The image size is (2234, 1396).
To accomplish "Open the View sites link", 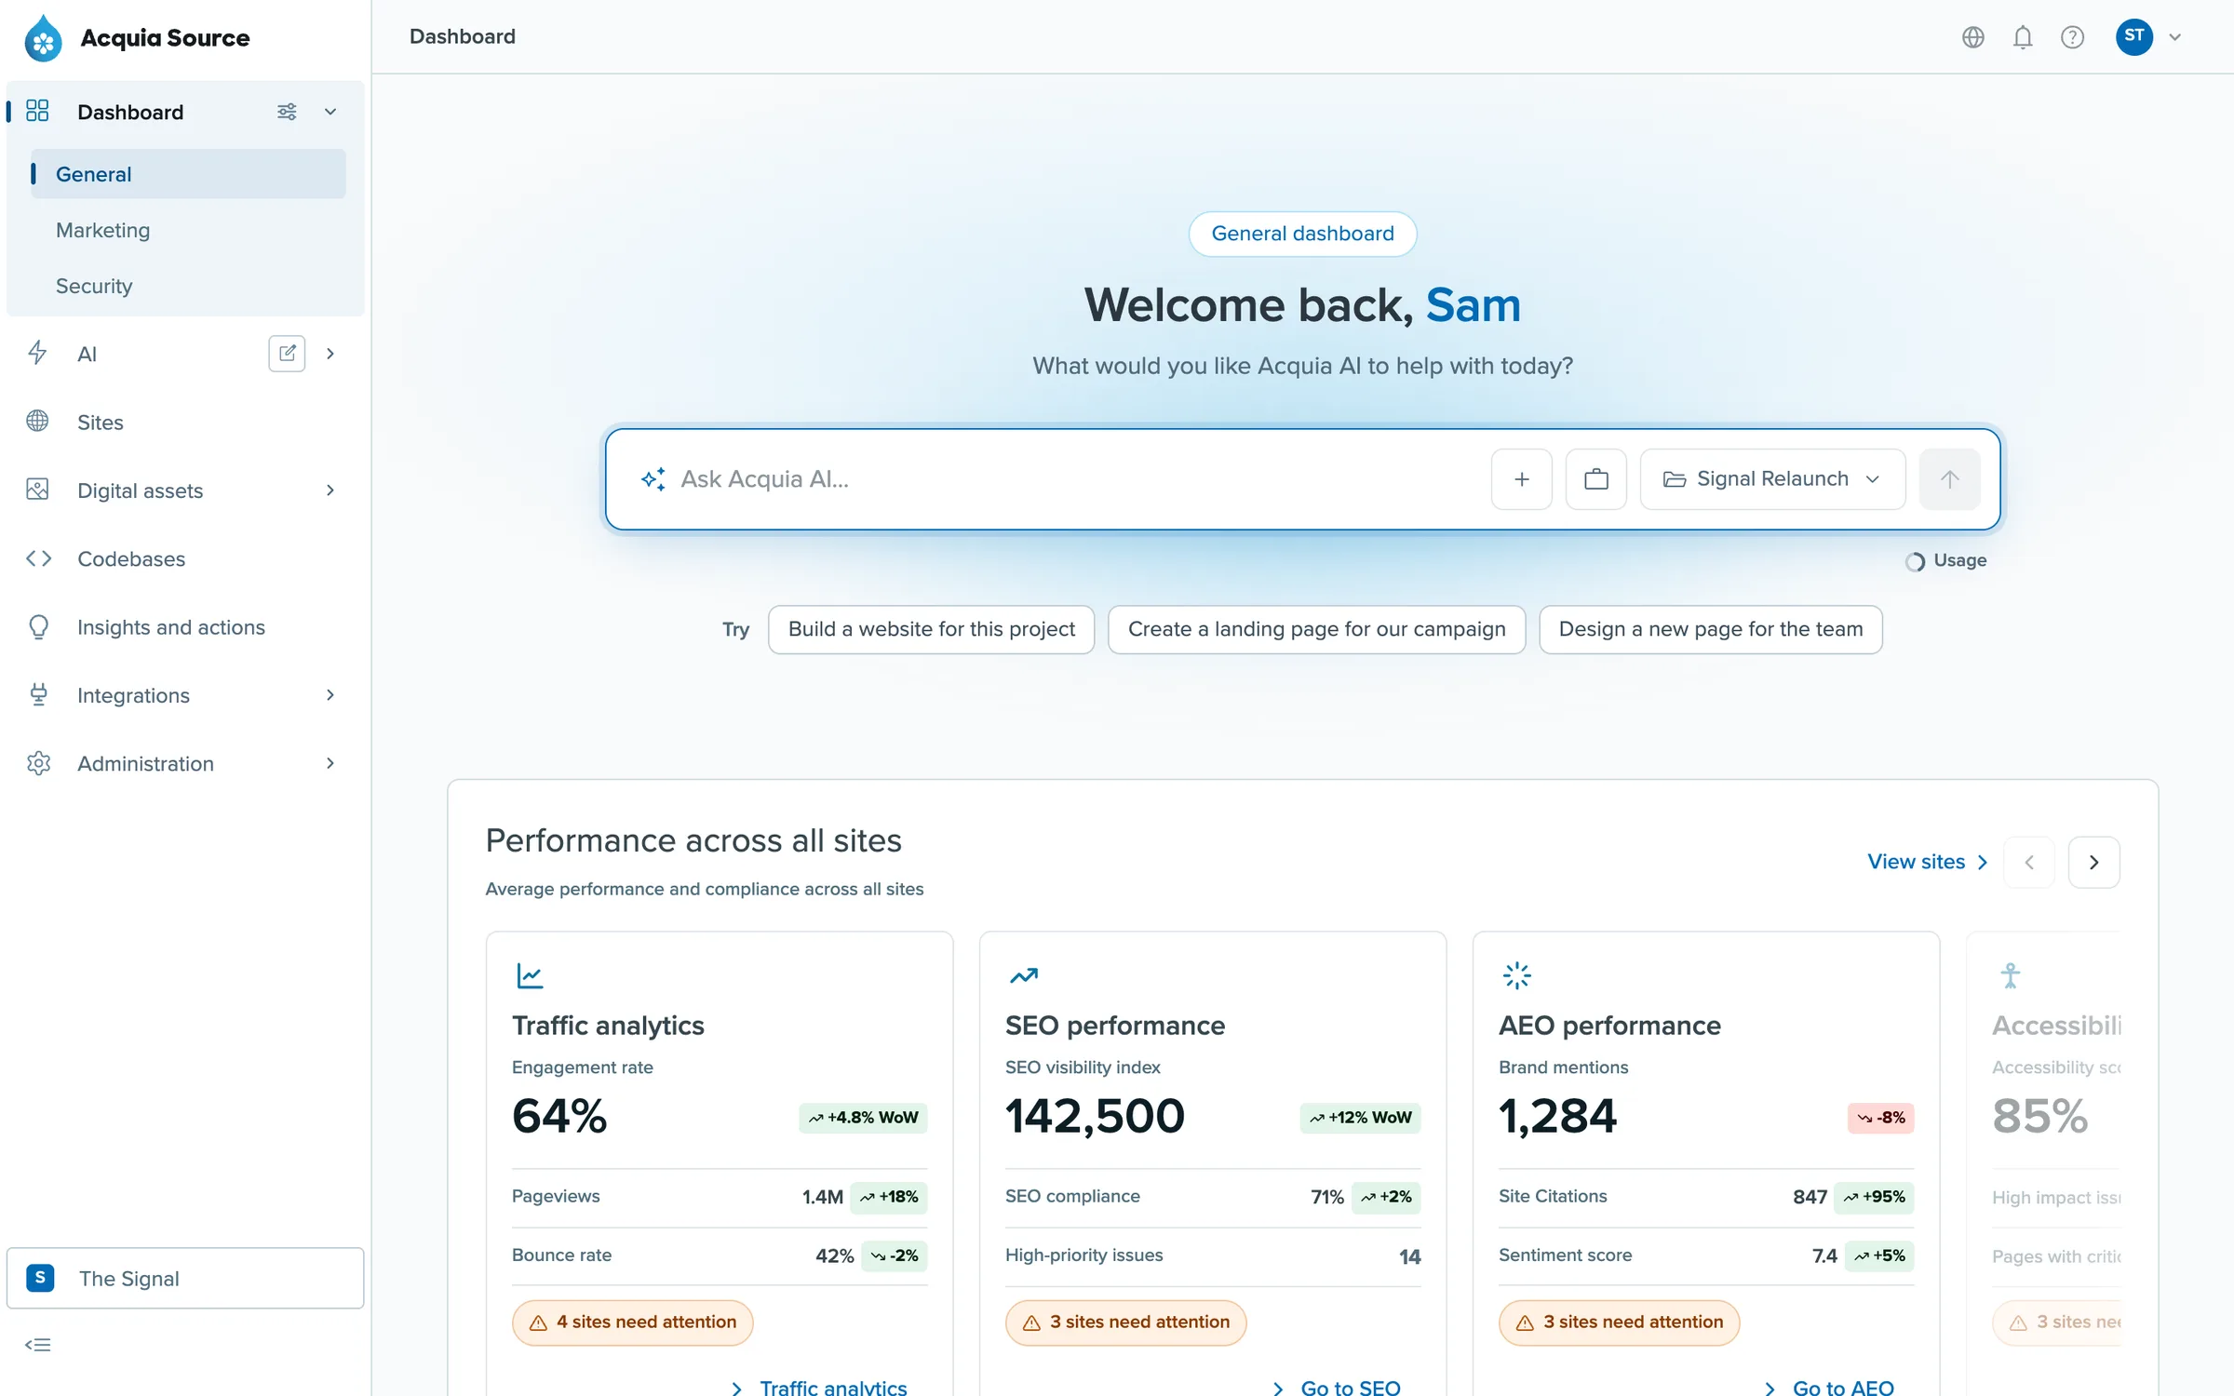I will tap(1928, 862).
